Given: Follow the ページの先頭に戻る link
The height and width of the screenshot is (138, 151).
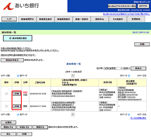Looking at the screenshot, I should pos(138,118).
